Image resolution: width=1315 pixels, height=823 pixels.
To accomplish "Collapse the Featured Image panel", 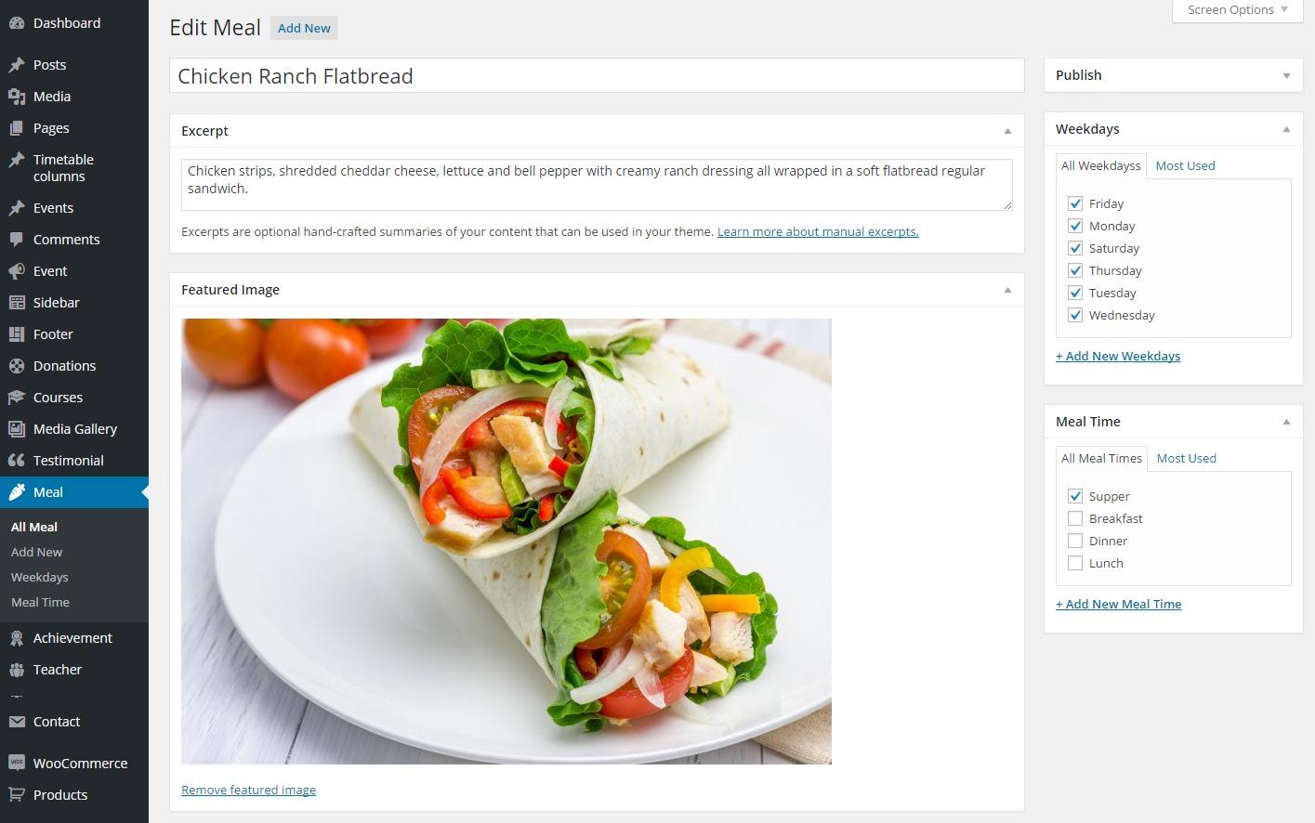I will pyautogui.click(x=1007, y=290).
